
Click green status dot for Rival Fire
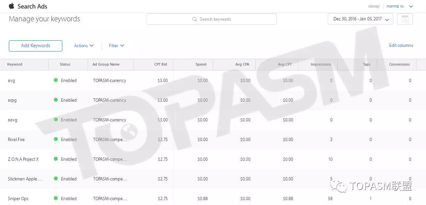click(x=56, y=139)
